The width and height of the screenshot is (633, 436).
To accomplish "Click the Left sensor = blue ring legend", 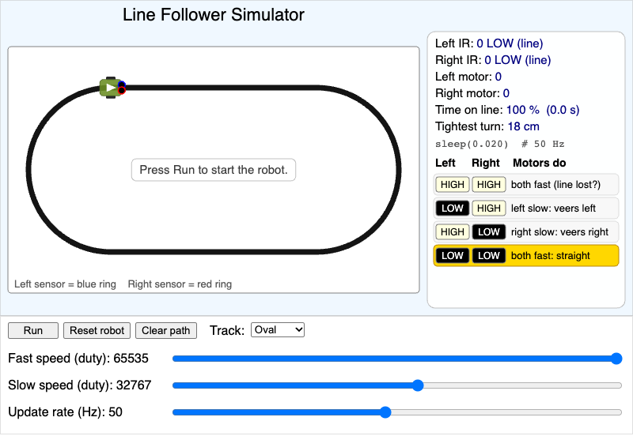I will click(66, 284).
